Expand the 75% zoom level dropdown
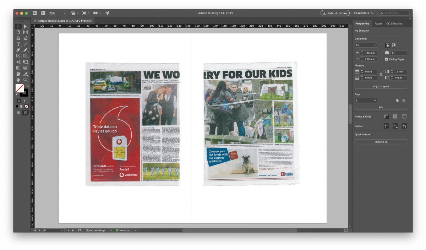Viewport: 426px width, 250px height. pyautogui.click(x=56, y=13)
